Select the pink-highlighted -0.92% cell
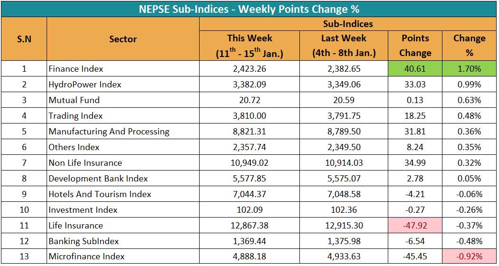This screenshot has width=499, height=266. pyautogui.click(x=469, y=256)
